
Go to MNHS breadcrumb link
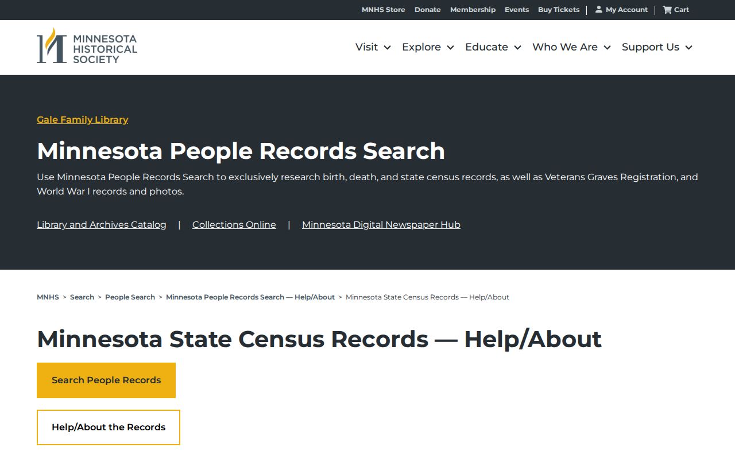[x=48, y=297]
